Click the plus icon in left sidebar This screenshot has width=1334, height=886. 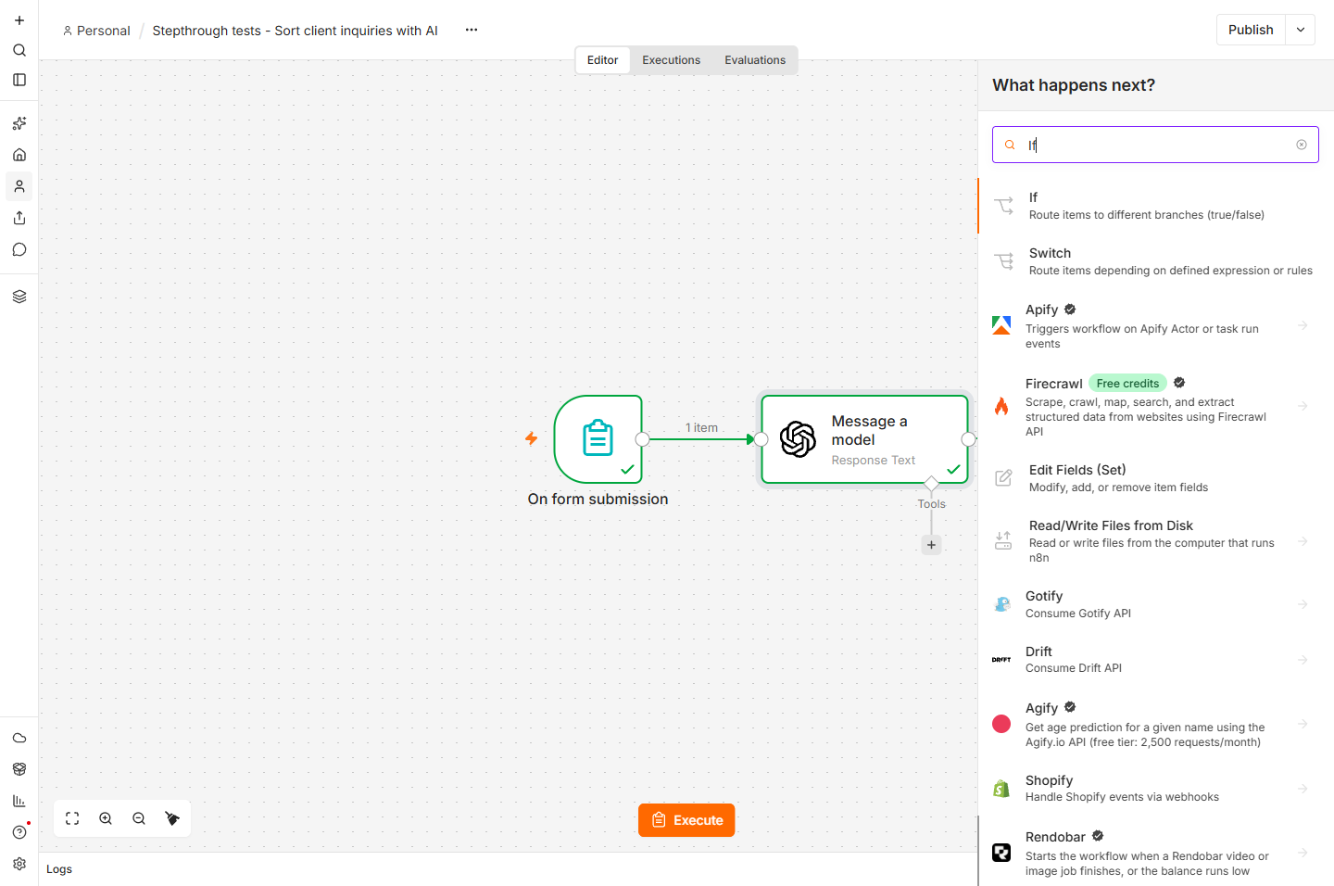(19, 20)
